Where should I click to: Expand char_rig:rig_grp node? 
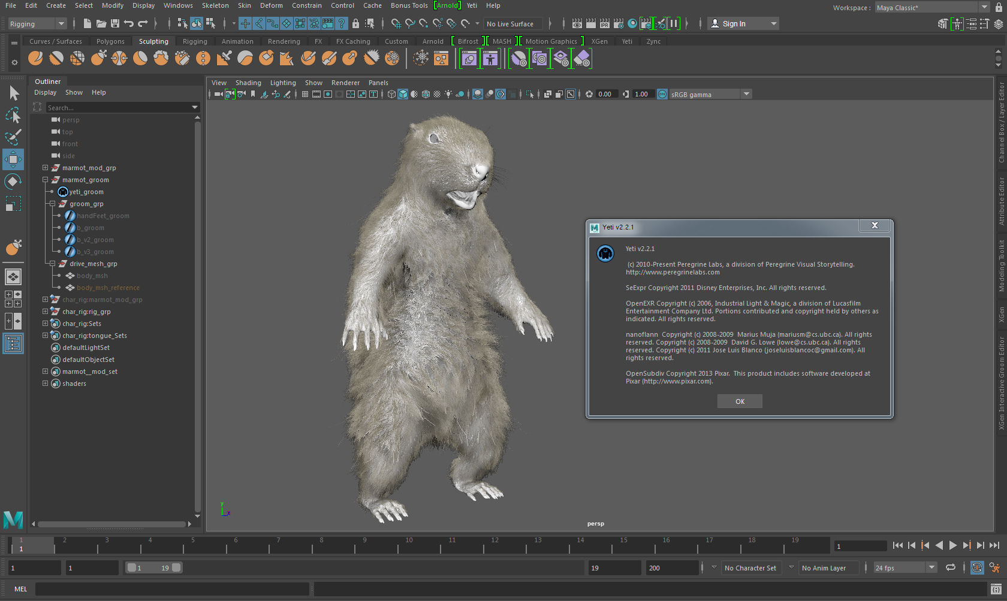(45, 312)
